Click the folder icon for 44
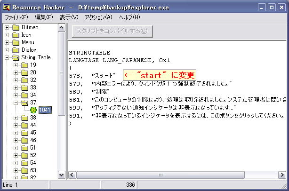Viewport: 289px width, 191px height. point(24,126)
